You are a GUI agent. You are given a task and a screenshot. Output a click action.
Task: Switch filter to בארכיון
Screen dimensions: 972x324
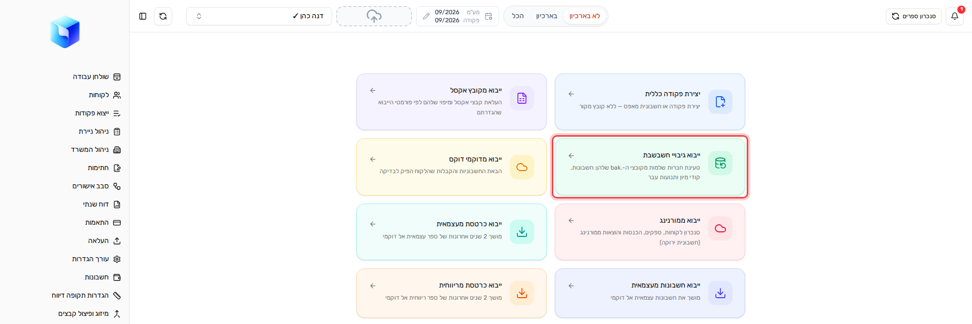coord(547,16)
